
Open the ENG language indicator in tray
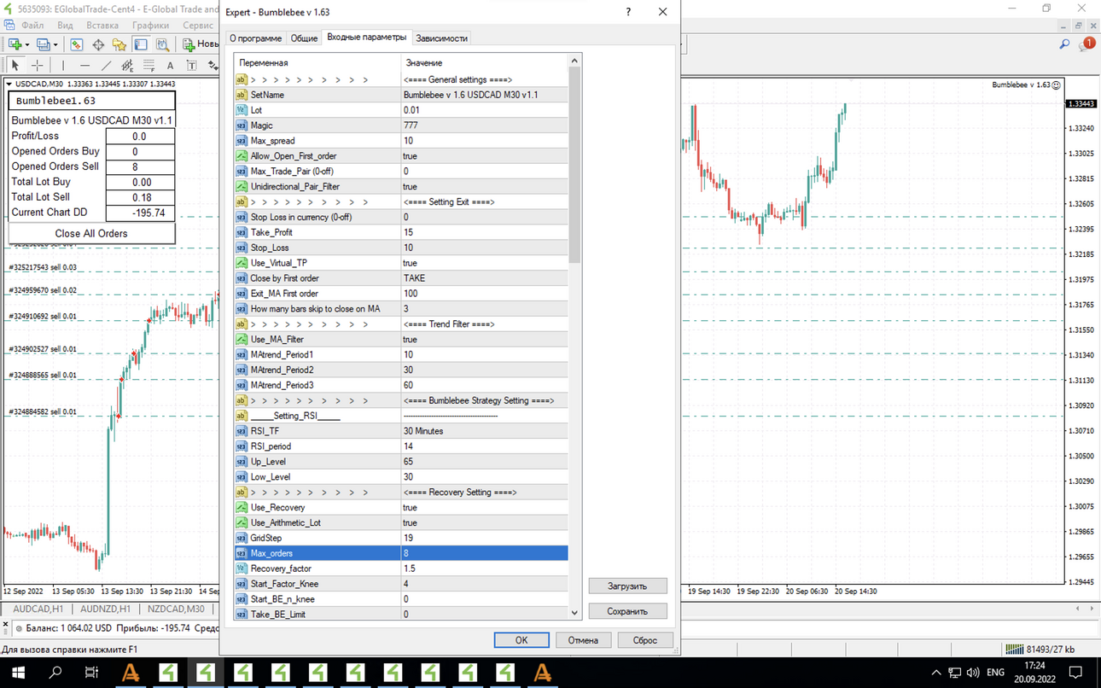[x=995, y=673]
